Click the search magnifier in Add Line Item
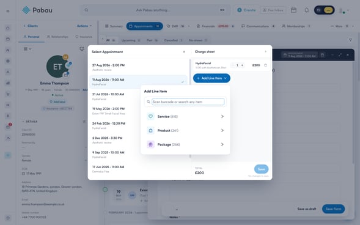The width and height of the screenshot is (360, 225). pos(149,101)
